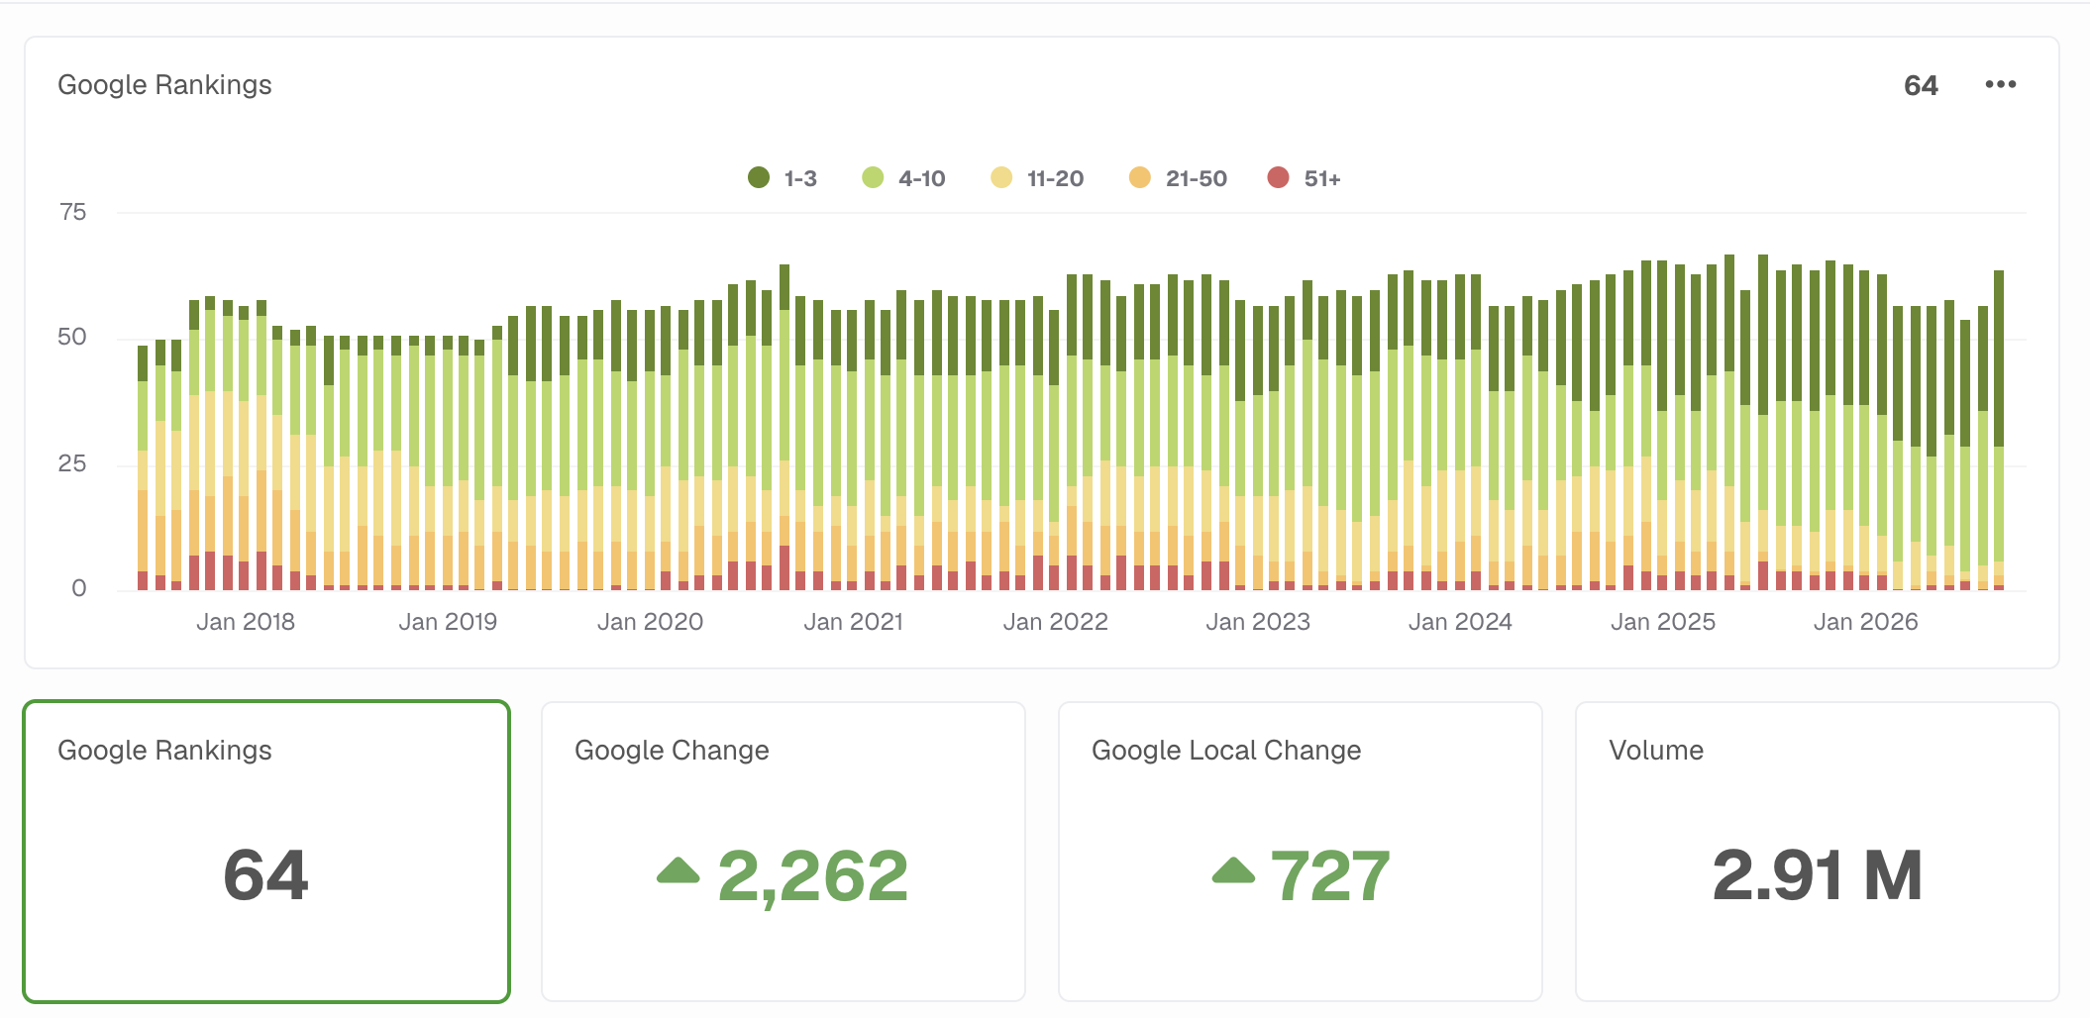
Task: Click the Jan 2024 axis label
Action: pyautogui.click(x=1460, y=622)
